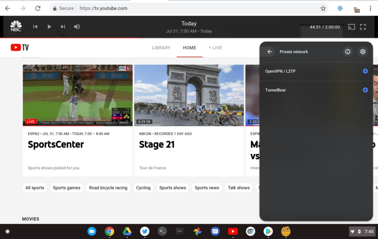The width and height of the screenshot is (378, 239).
Task: Open Play Store from shelf
Action: [268, 231]
